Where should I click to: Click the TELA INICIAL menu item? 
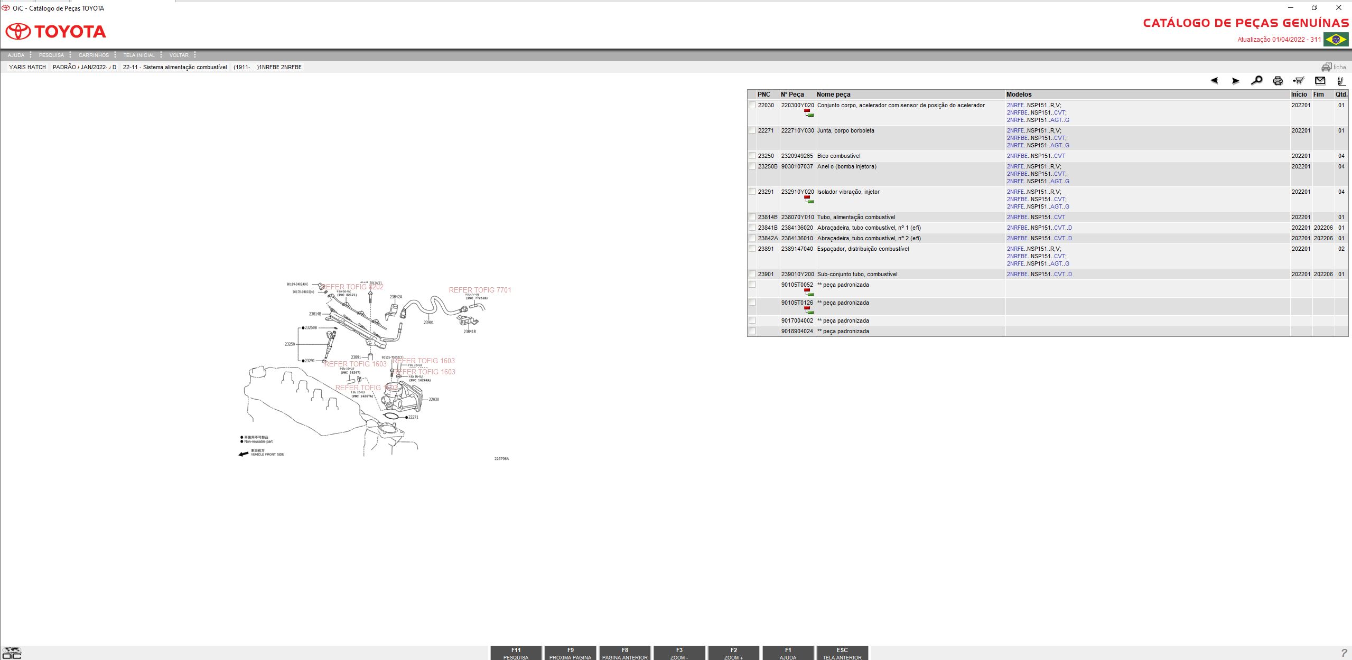[139, 55]
